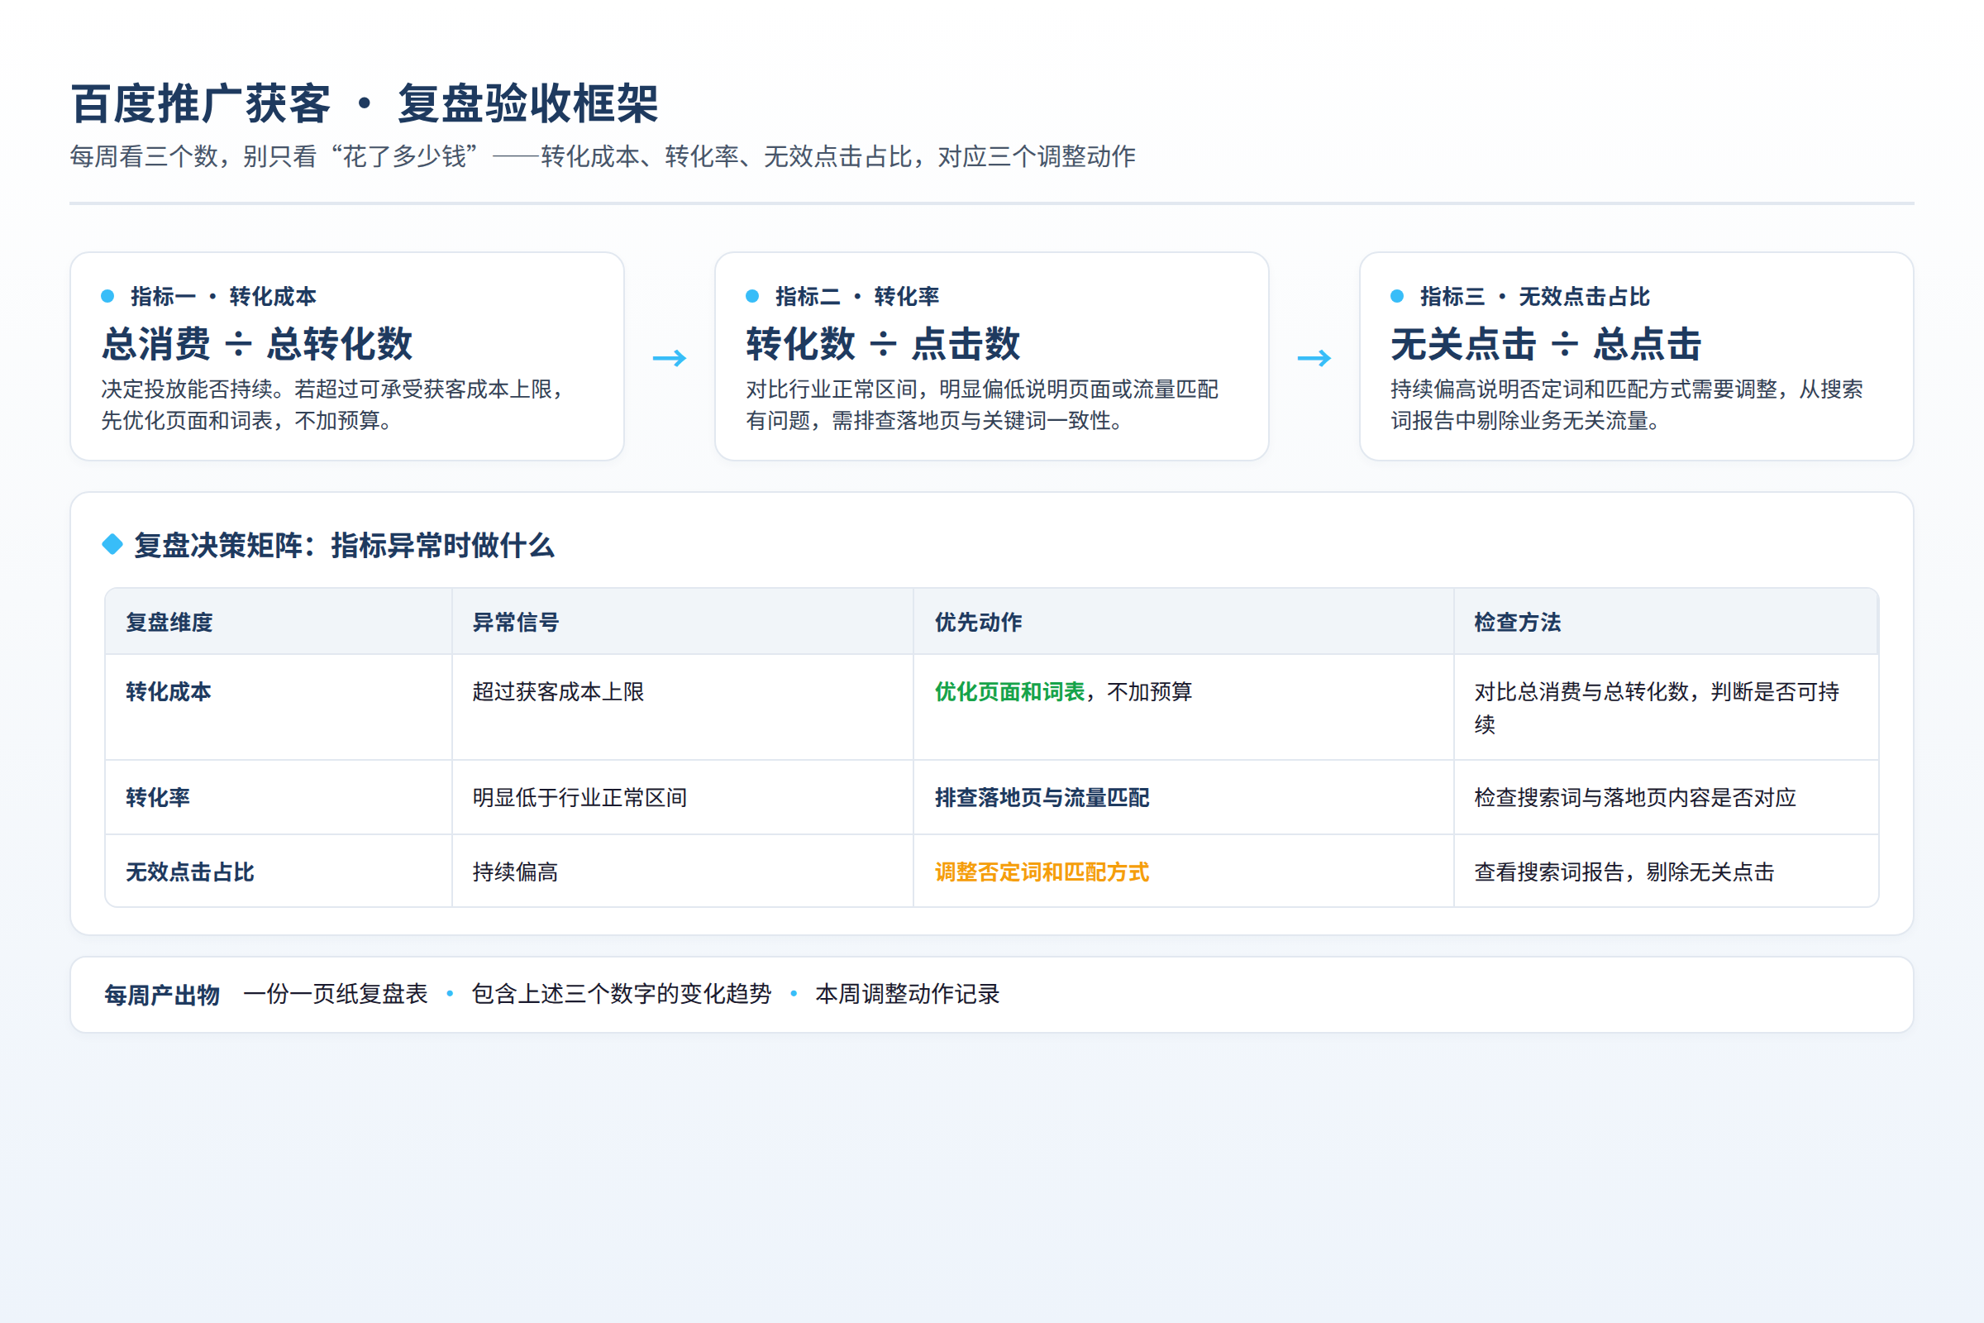Click the blue dot beside 指标二 · 转化率

(x=752, y=296)
